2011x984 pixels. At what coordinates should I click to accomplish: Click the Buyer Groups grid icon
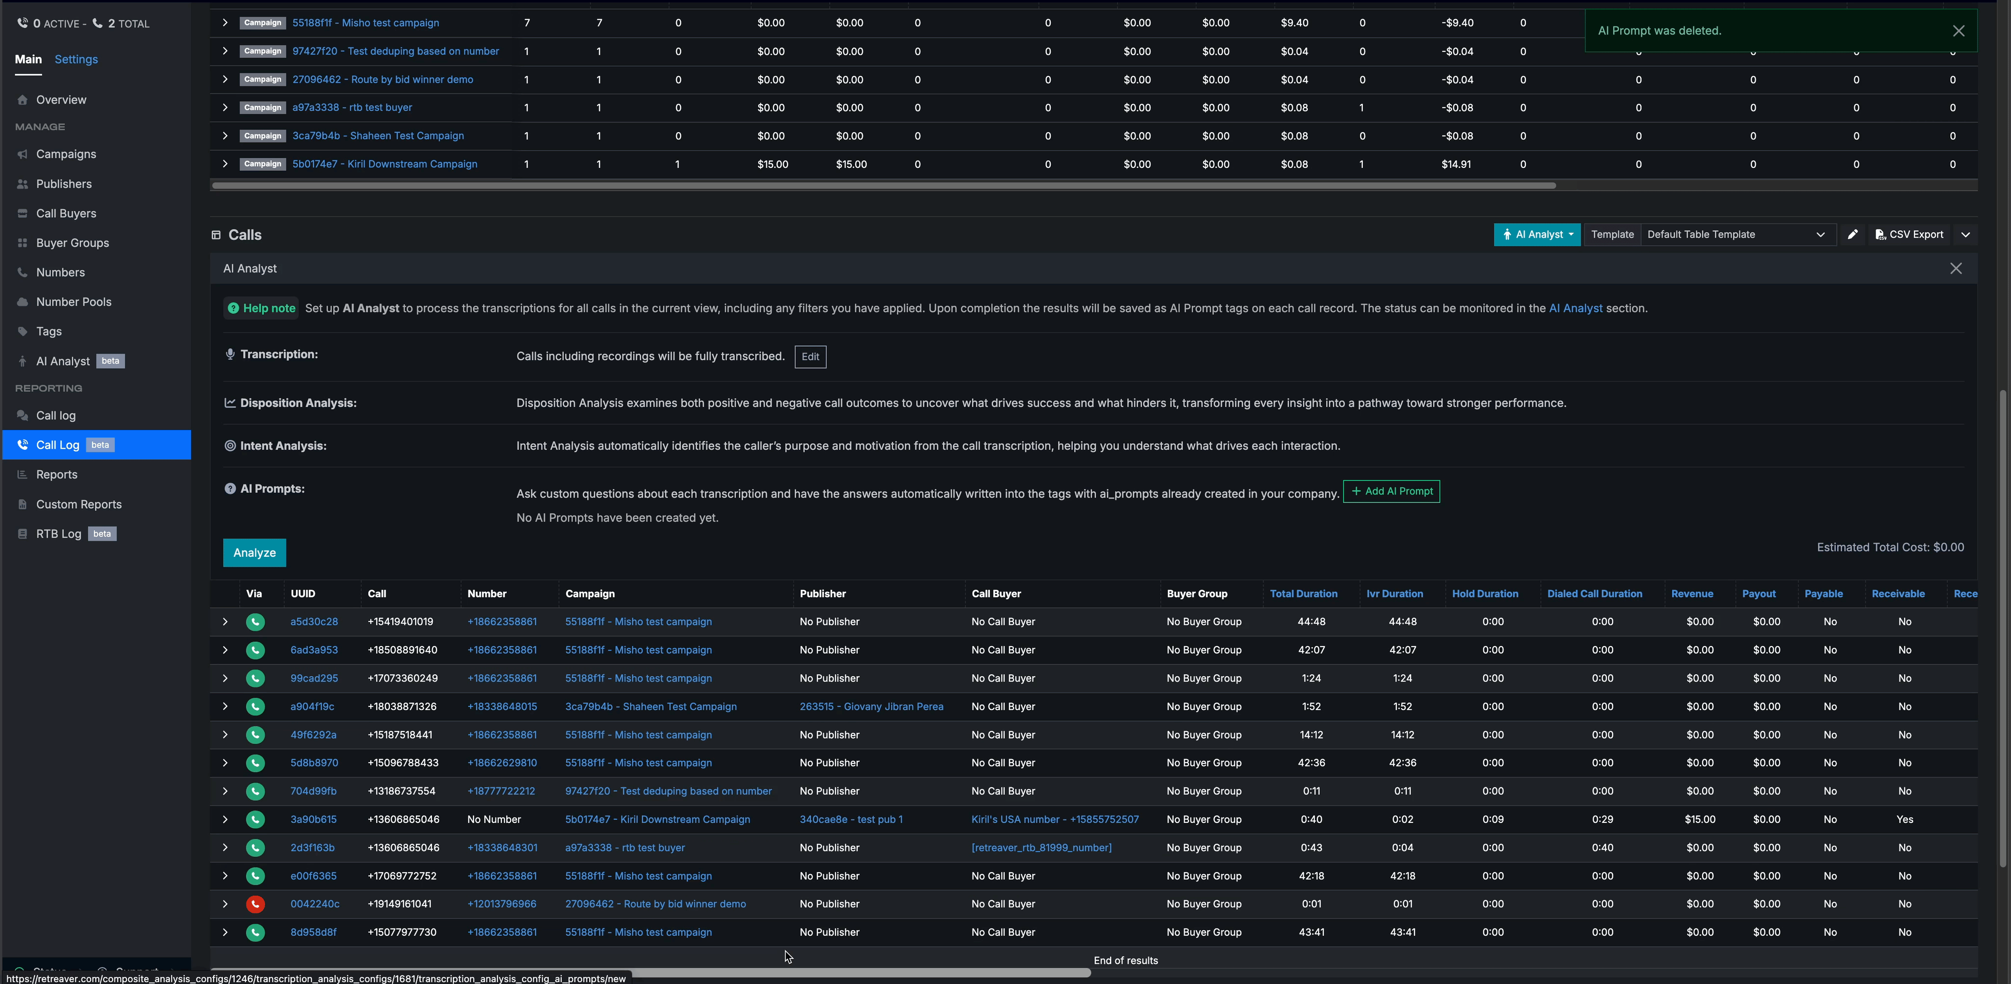click(x=23, y=243)
